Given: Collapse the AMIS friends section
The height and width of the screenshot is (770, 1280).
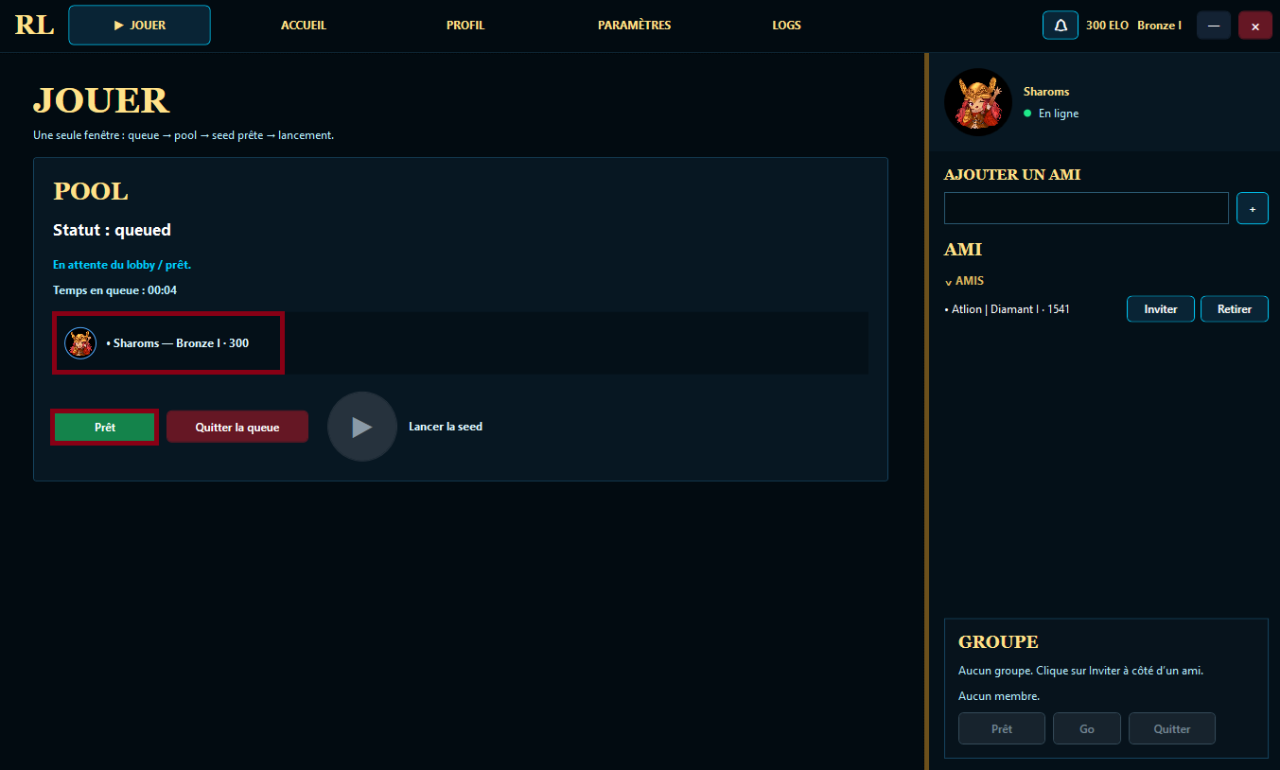Looking at the screenshot, I should [x=964, y=281].
